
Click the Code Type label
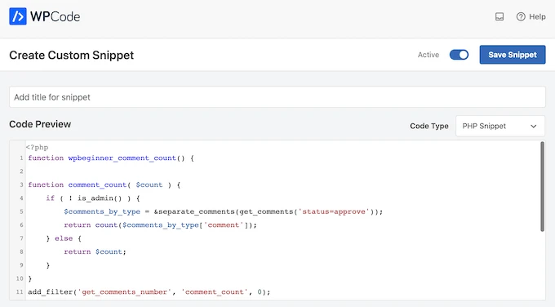tap(429, 126)
